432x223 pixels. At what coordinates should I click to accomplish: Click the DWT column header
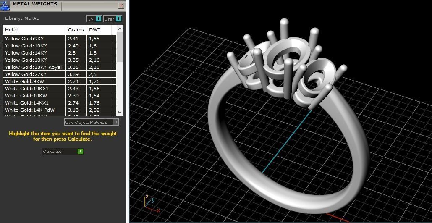click(x=99, y=30)
